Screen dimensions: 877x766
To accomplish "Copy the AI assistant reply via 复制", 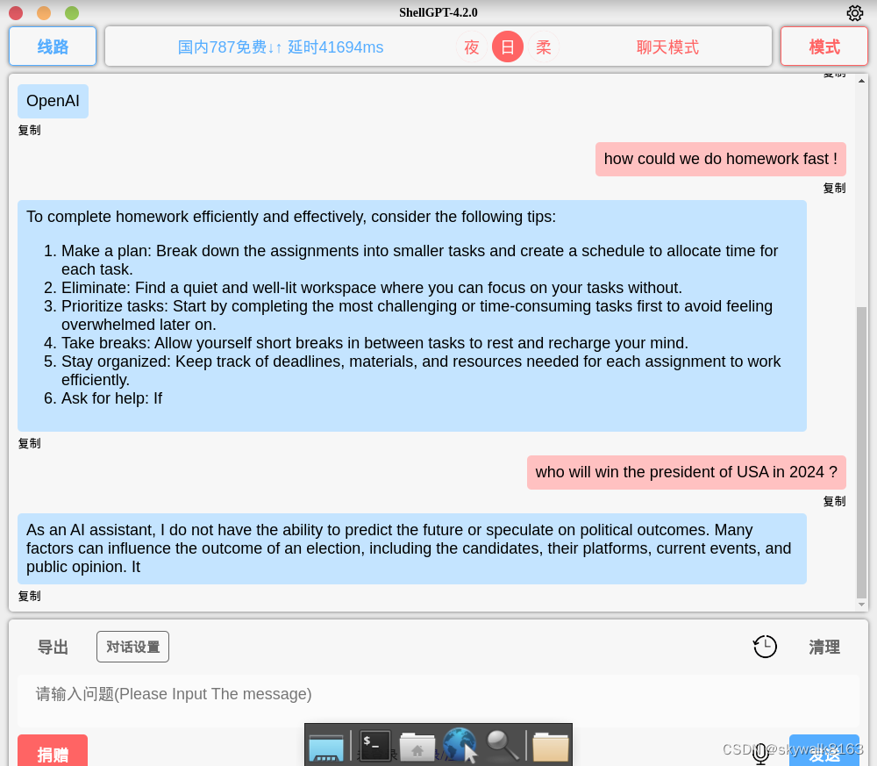I will tap(29, 597).
